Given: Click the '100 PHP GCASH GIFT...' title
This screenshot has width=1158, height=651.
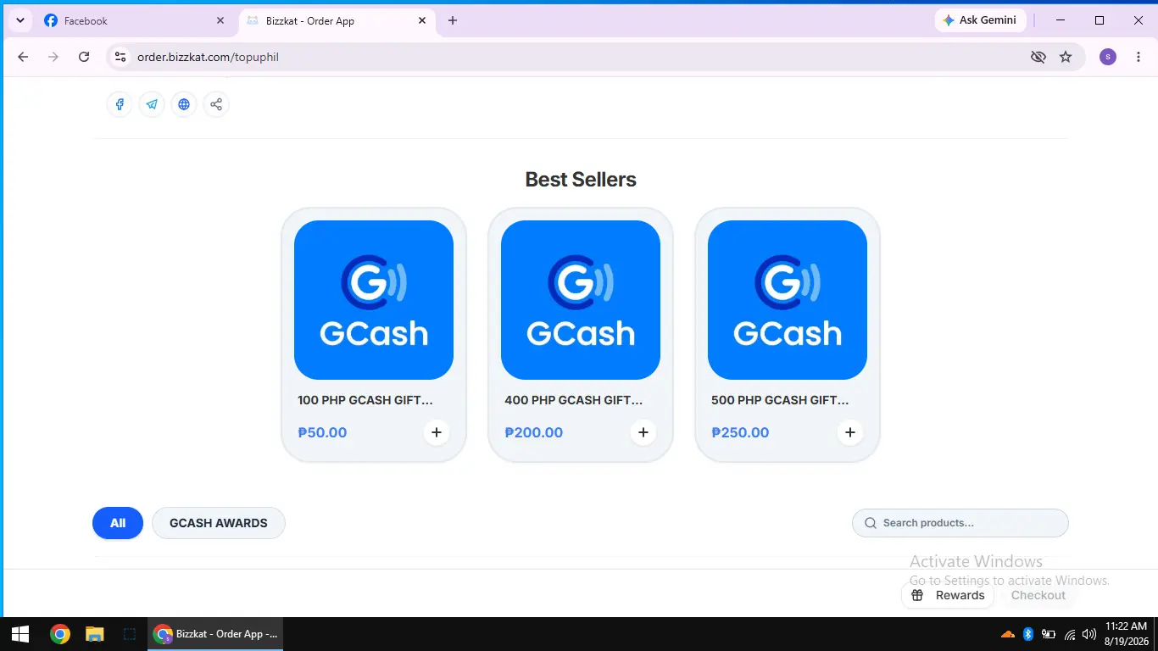Looking at the screenshot, I should pos(365,400).
